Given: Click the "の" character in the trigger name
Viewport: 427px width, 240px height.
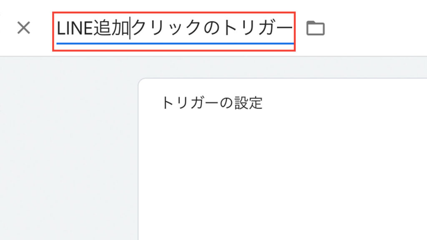Looking at the screenshot, I should (212, 28).
